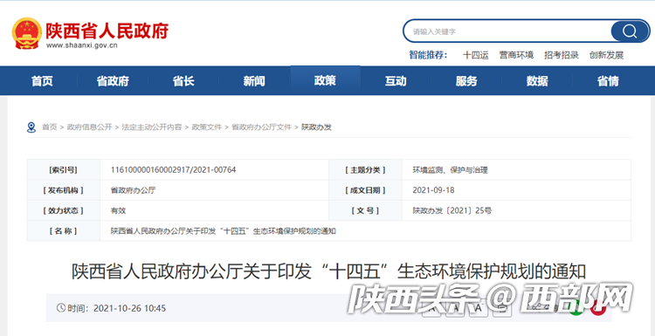Open 法定主动公开内容 breadcrumb link
The height and width of the screenshot is (336, 655).
152,127
